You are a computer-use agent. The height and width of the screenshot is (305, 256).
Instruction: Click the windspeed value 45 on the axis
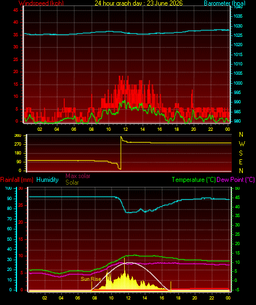[x=15, y=10]
